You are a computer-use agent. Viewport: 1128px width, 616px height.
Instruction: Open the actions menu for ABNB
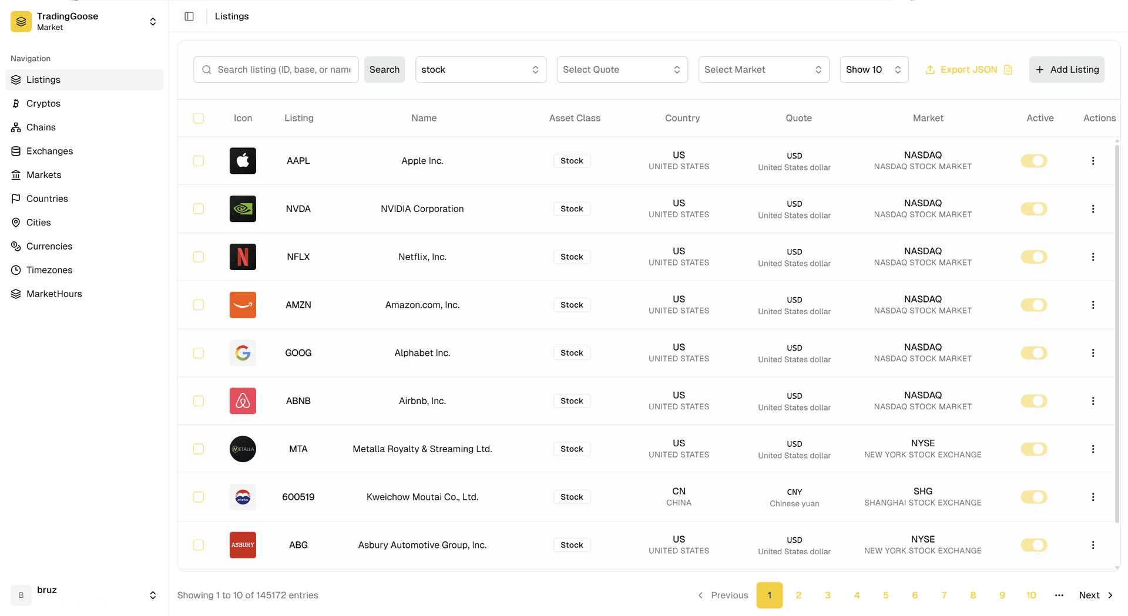pos(1093,401)
